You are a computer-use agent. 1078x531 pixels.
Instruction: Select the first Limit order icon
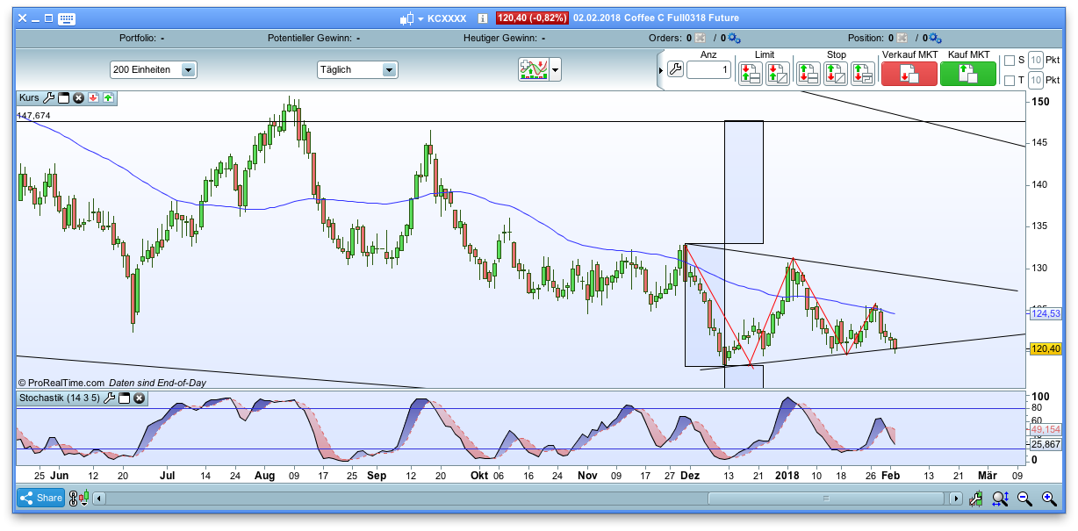point(750,74)
